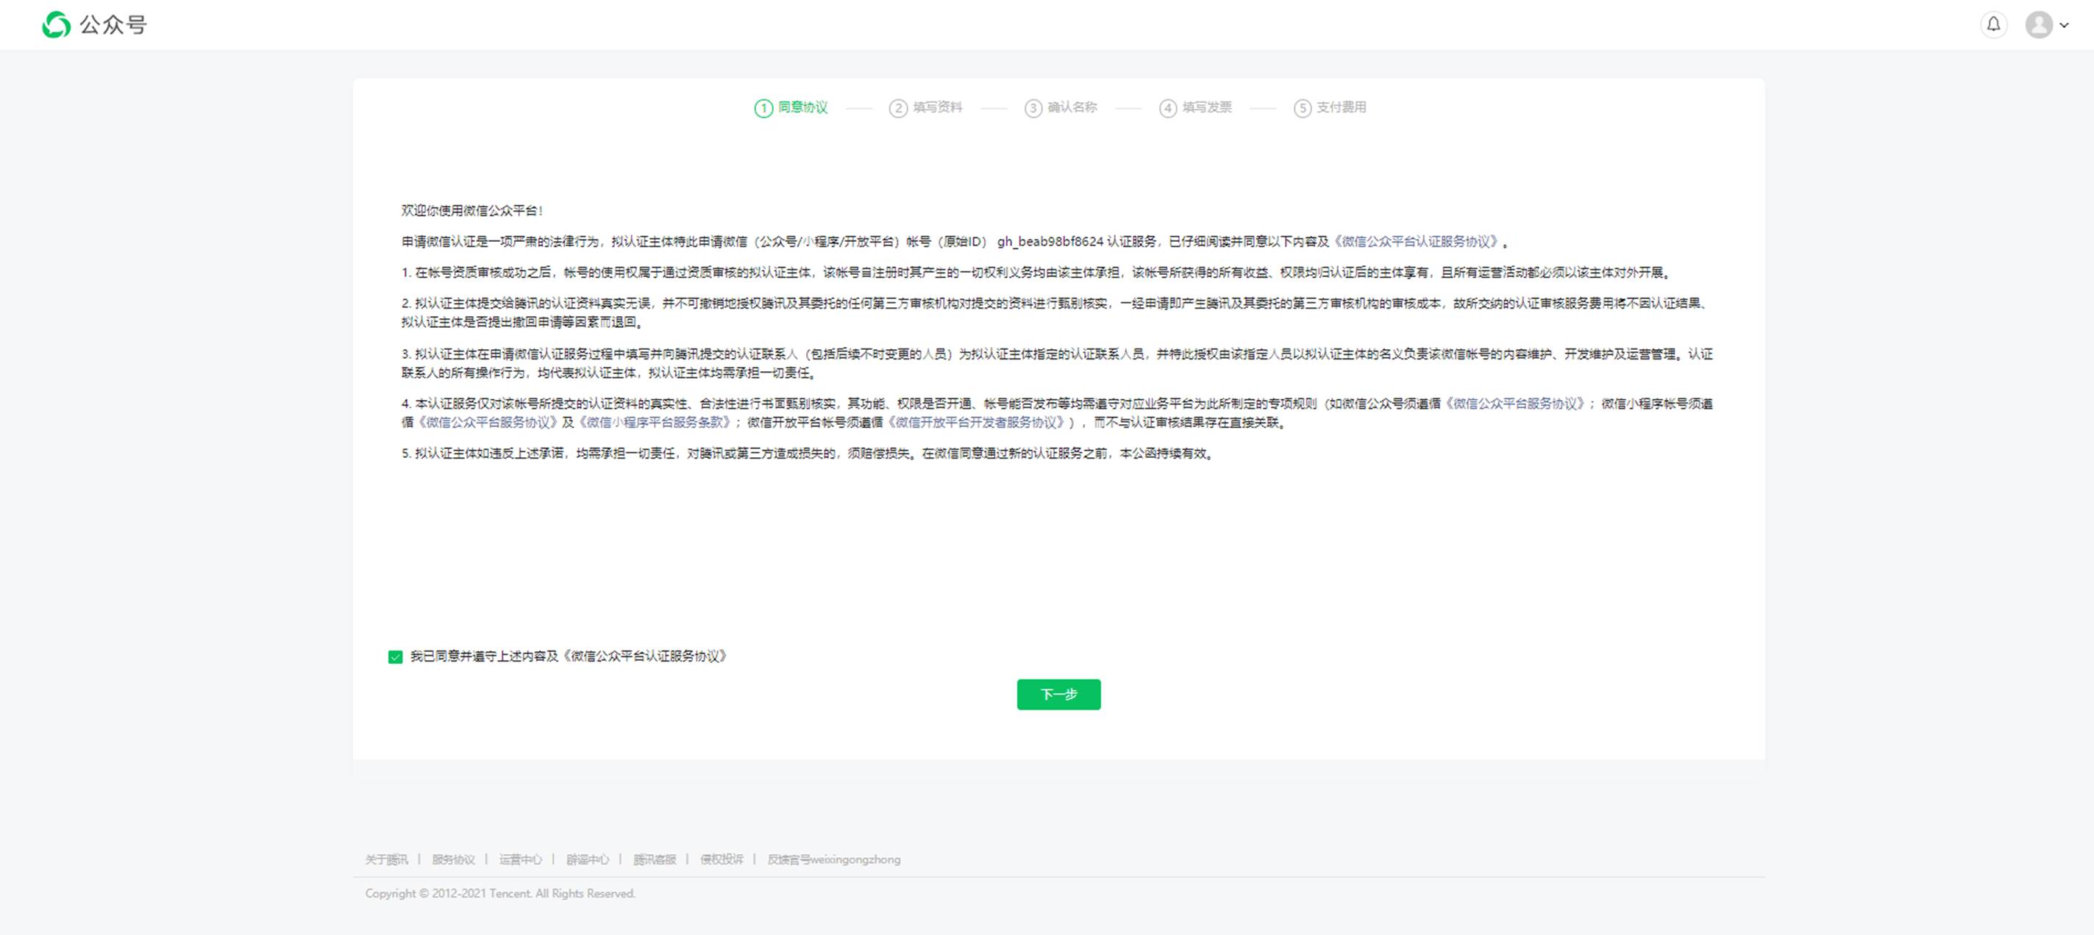Viewport: 2094px width, 935px height.
Task: Go to step 2 填写资料
Action: (x=926, y=107)
